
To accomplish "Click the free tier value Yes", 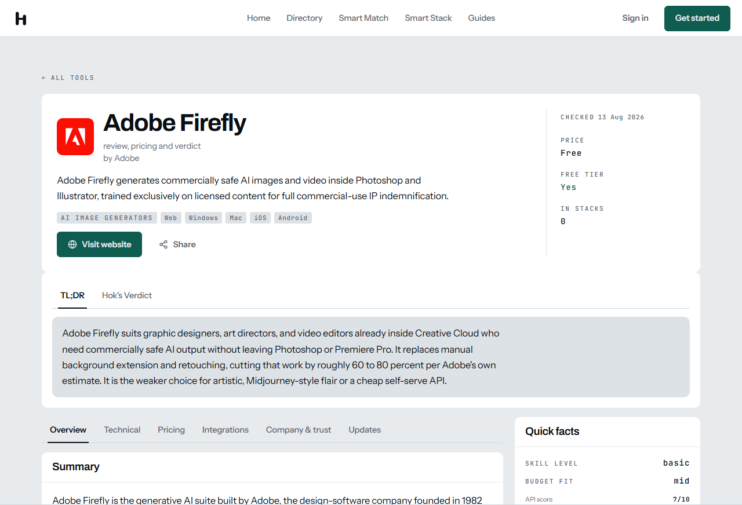I will point(569,187).
